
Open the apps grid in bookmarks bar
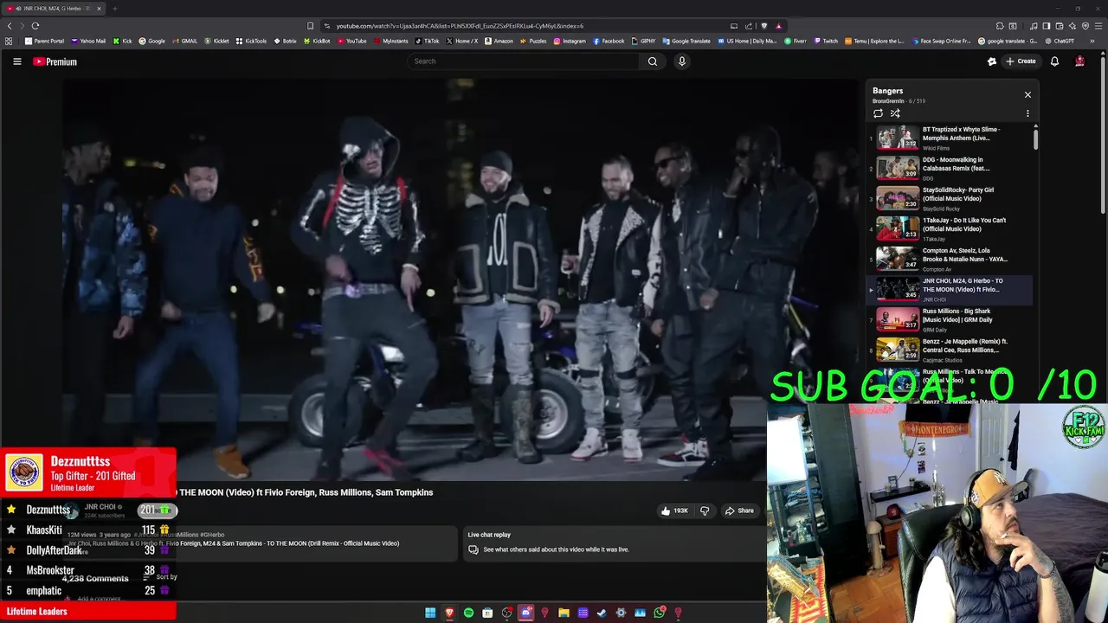coord(10,41)
